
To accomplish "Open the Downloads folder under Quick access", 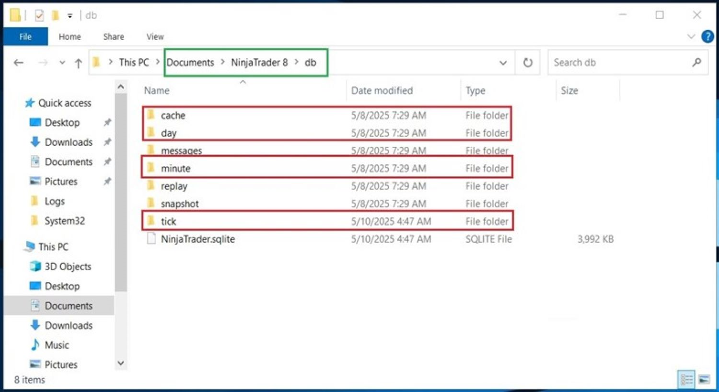I will coord(69,142).
